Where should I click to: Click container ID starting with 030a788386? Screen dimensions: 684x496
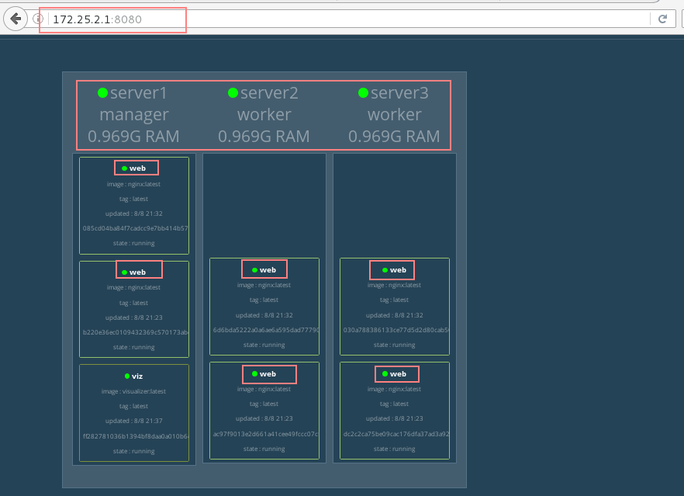(396, 330)
